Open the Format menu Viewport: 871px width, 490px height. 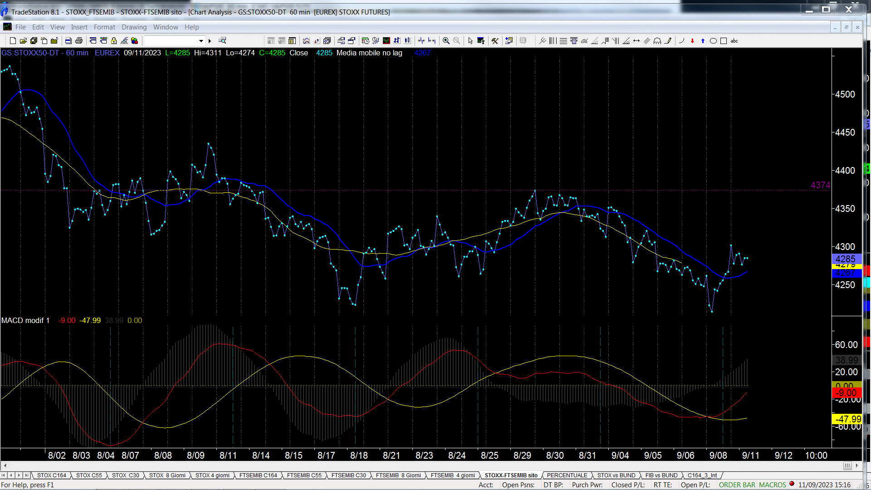(104, 27)
